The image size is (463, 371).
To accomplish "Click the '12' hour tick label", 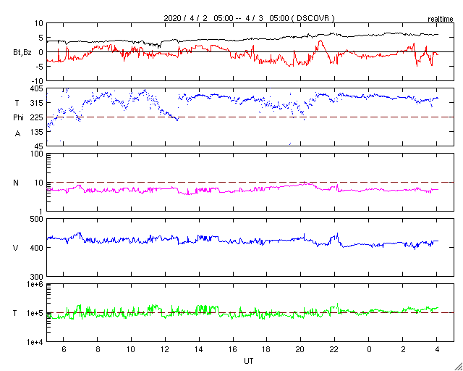I will tap(165, 350).
